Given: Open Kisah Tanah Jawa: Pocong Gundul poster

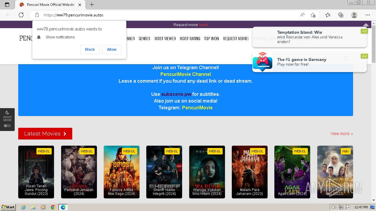Looking at the screenshot, I should point(36,172).
